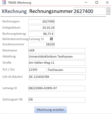Click into the Rechnungsnr field
The width and height of the screenshot is (111, 114).
pos(41,22)
